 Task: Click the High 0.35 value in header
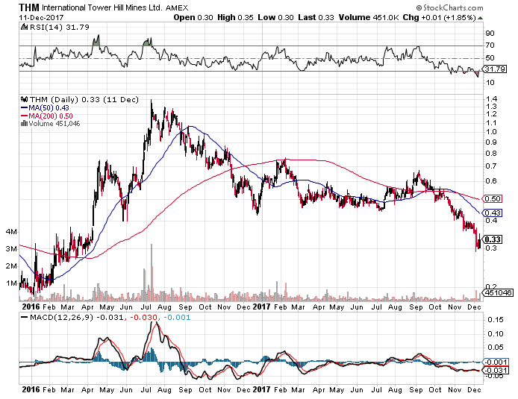coord(235,17)
